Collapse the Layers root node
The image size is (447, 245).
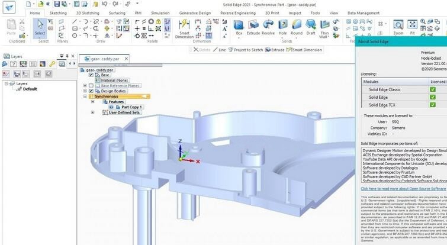tap(6, 84)
